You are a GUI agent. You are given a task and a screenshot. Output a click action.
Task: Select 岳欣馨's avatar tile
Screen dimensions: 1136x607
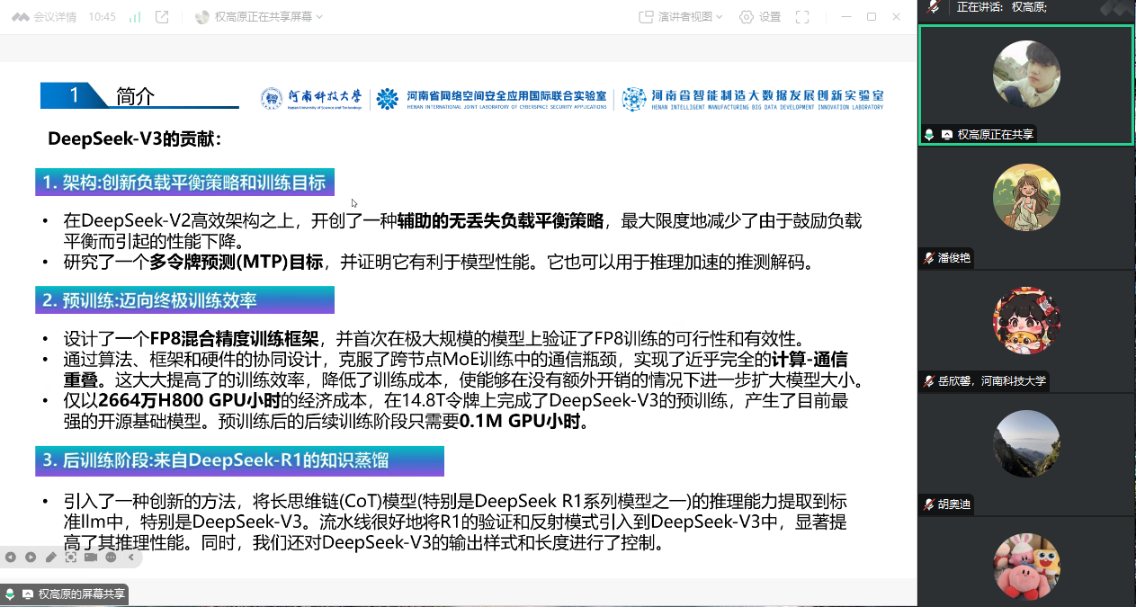(1026, 321)
